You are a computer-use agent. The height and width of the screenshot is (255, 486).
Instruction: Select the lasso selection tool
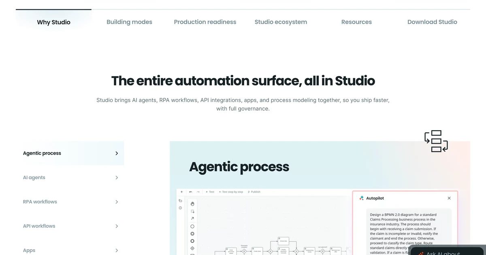[192, 211]
